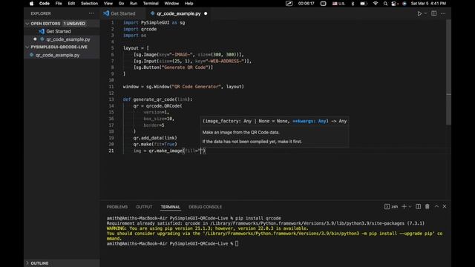Place cursor on line 21 make_image code
Image resolution: width=475 pixels, height=267 pixels.
169,151
